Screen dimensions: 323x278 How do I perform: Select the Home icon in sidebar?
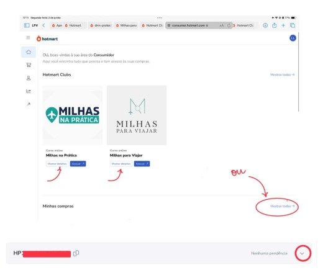tap(29, 52)
